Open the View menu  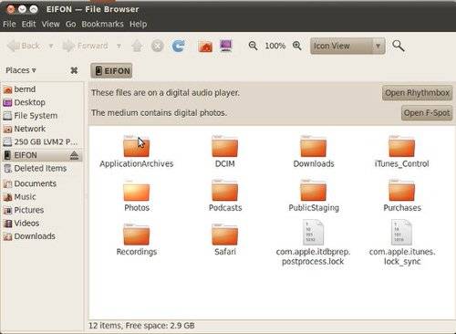pos(50,24)
